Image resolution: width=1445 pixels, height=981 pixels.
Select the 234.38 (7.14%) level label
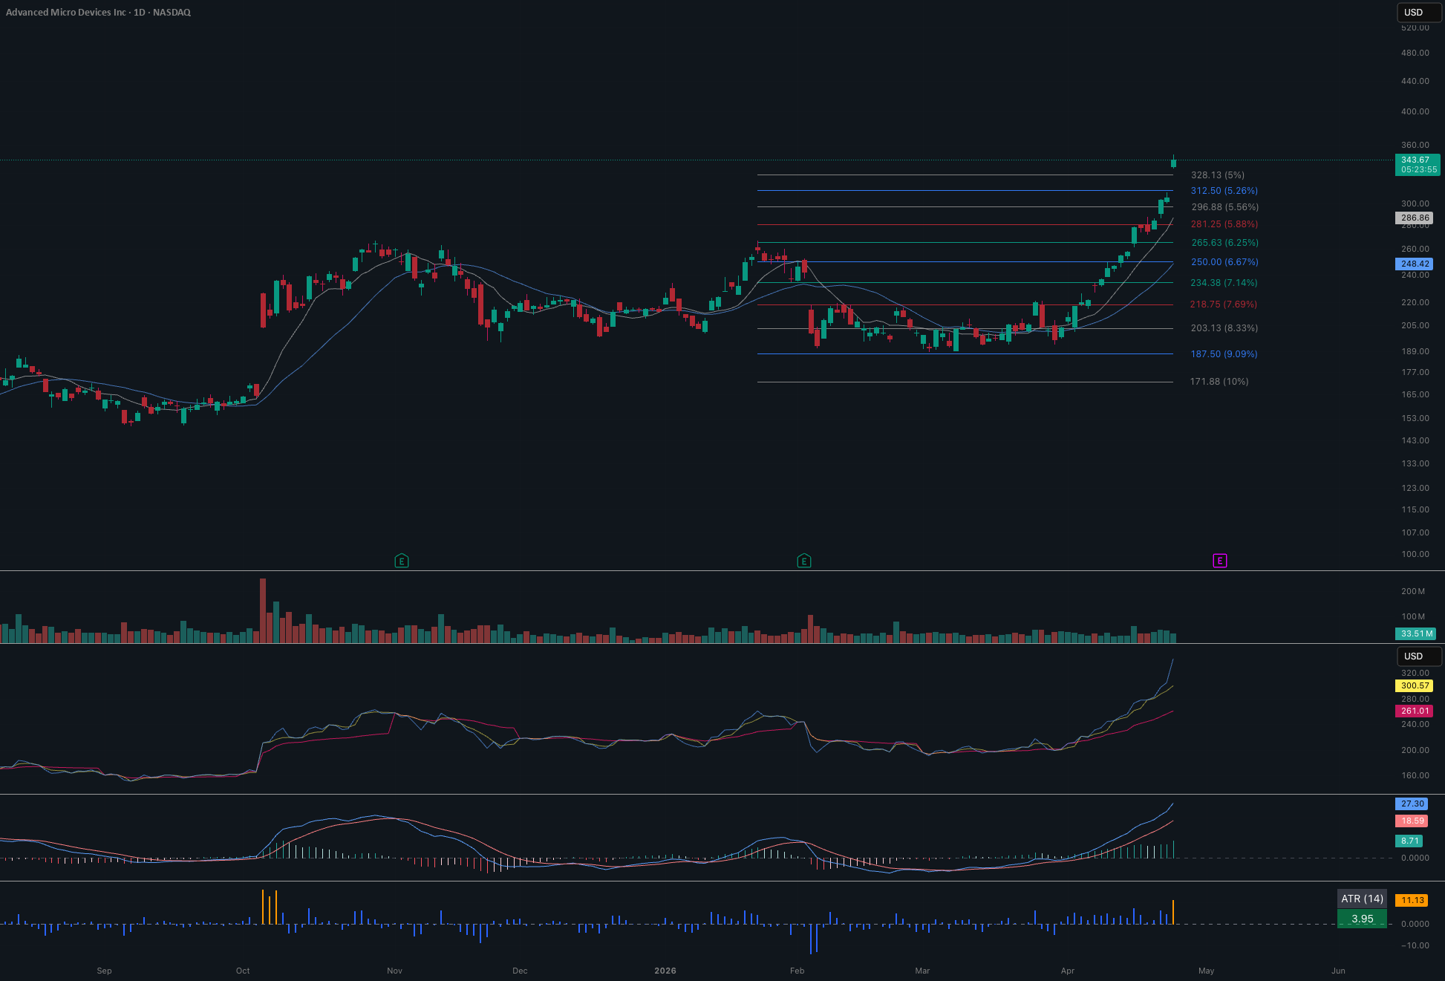(1224, 283)
